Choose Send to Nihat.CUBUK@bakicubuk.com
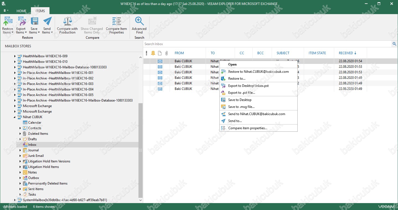This screenshot has width=398, height=210. coord(258,114)
